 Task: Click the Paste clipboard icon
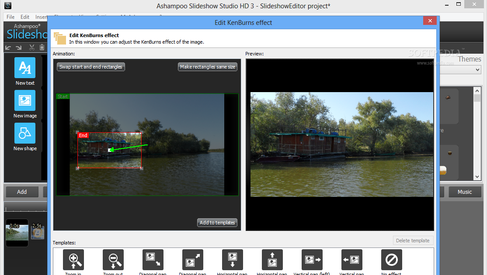click(42, 48)
